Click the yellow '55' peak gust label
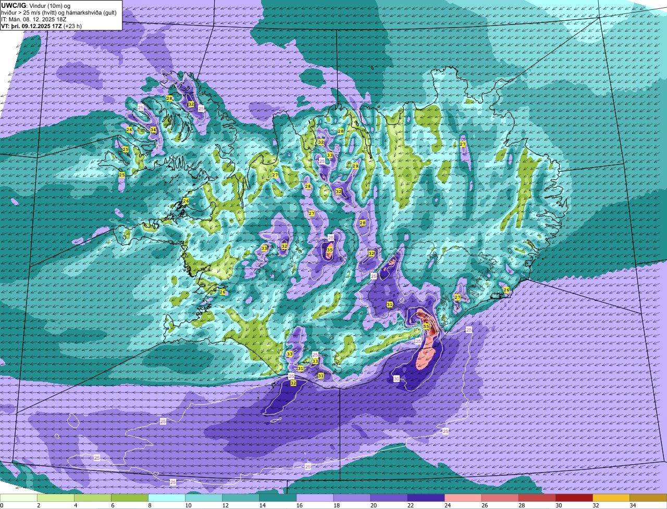The height and width of the screenshot is (509, 667). 426,326
